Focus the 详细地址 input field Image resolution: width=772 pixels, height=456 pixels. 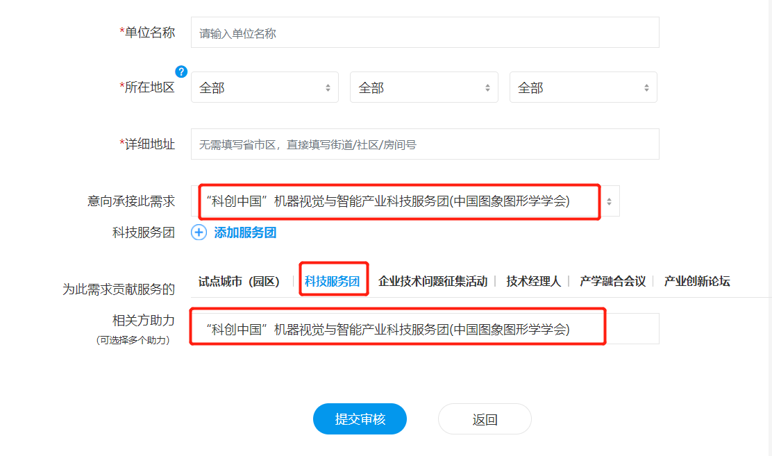pos(425,144)
